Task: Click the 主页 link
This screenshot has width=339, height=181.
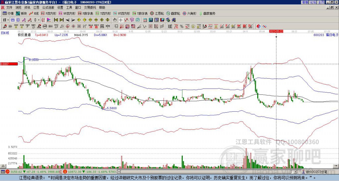Action: pos(321,2)
